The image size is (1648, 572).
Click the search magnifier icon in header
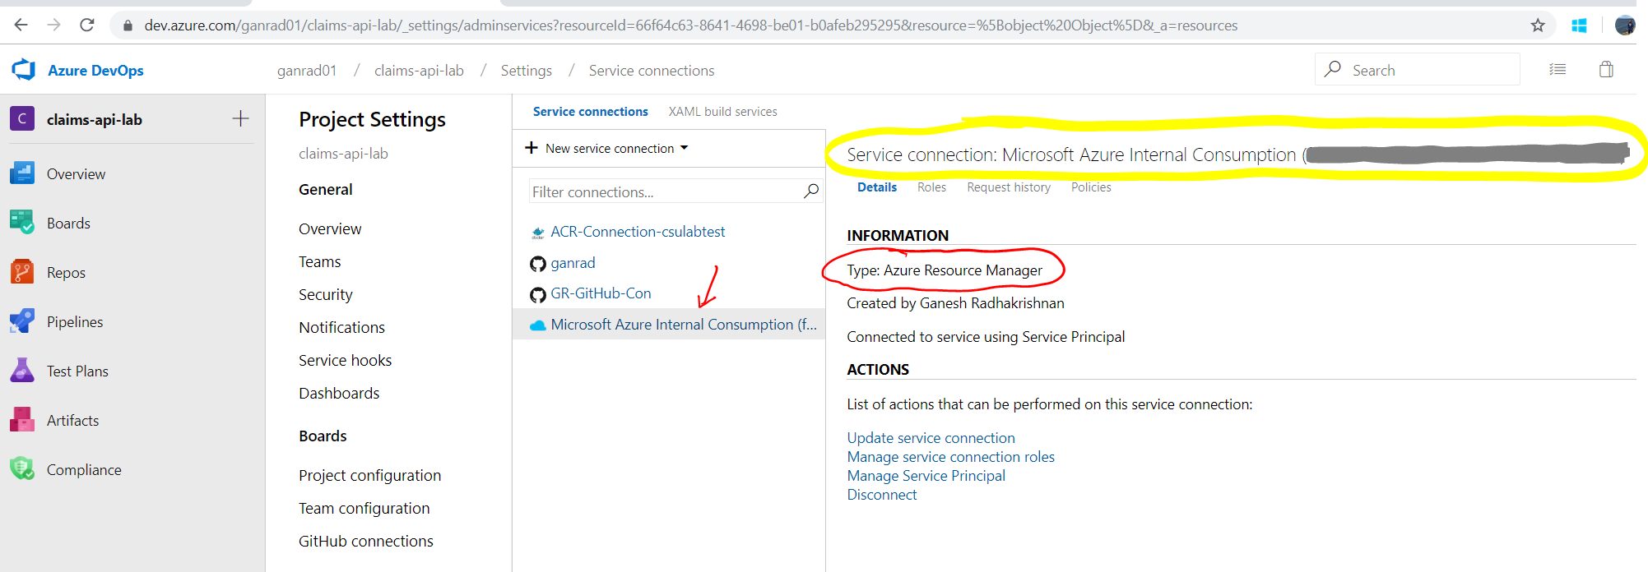1333,69
